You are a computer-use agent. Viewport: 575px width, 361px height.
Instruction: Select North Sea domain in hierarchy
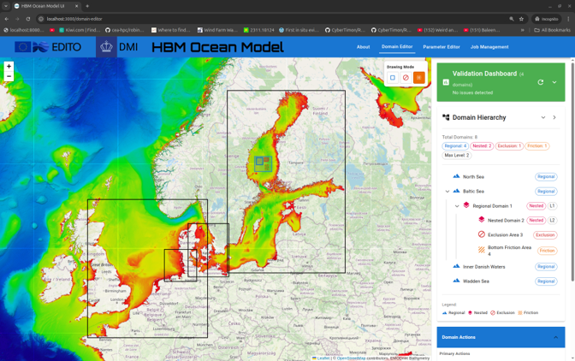(473, 177)
